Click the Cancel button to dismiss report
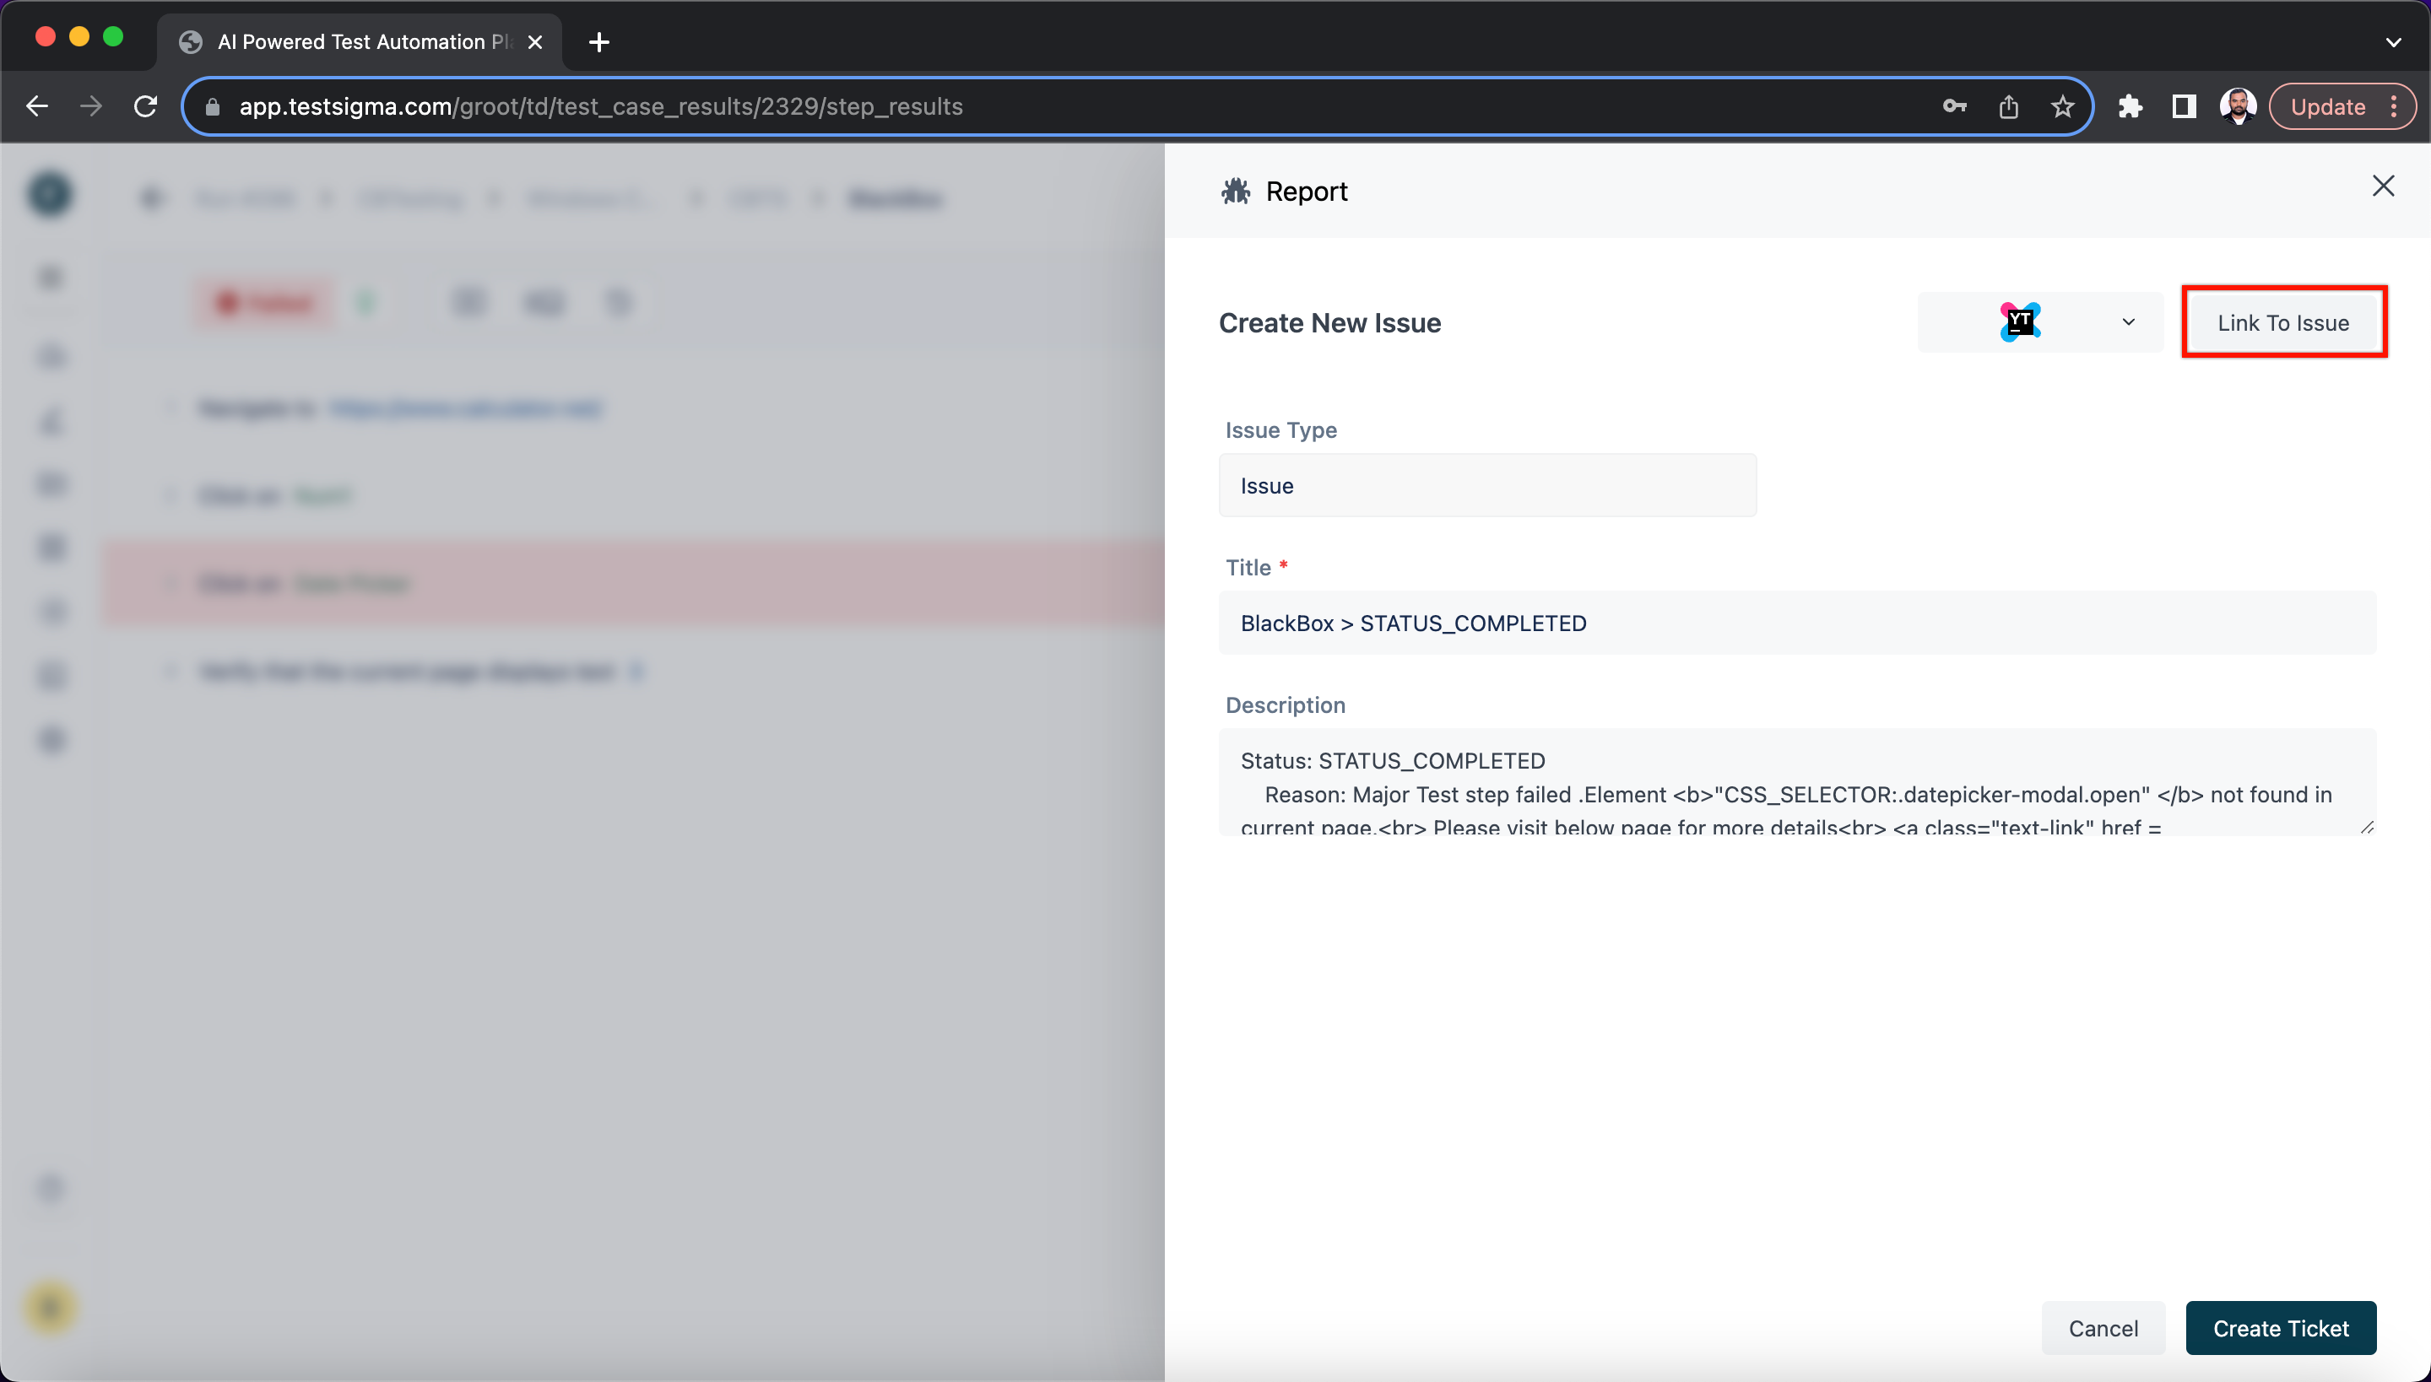This screenshot has width=2431, height=1382. (2103, 1329)
